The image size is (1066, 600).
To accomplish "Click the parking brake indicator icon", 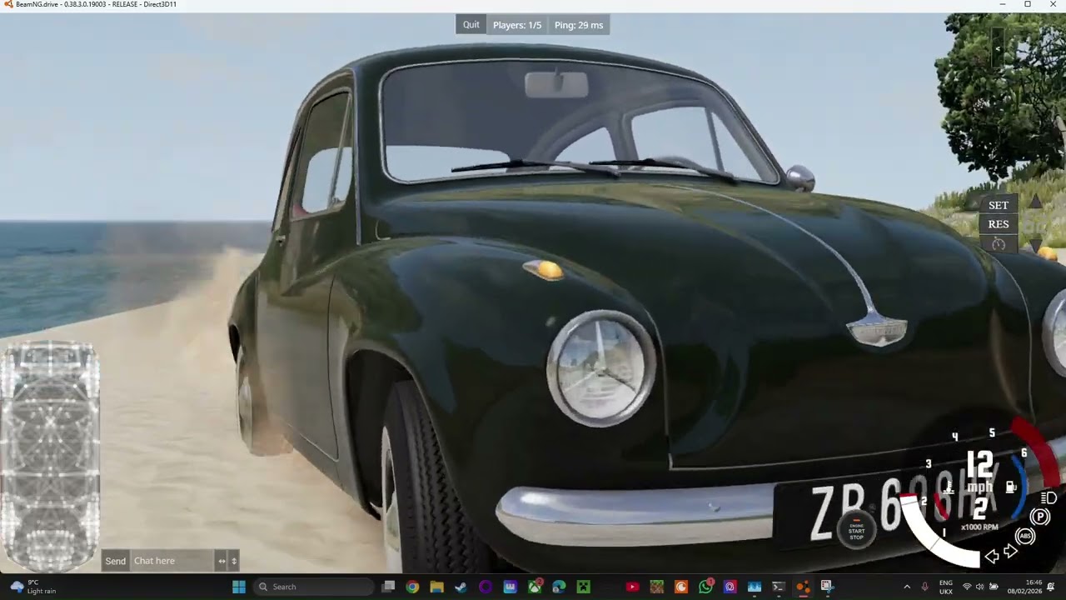I will point(1039,517).
